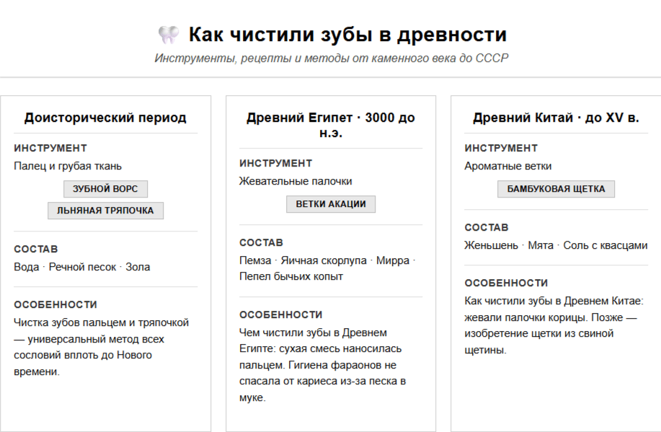Click the ВЕТКИ АКАЦИИ tag button
Image resolution: width=661 pixels, height=432 pixels.
[x=331, y=204]
